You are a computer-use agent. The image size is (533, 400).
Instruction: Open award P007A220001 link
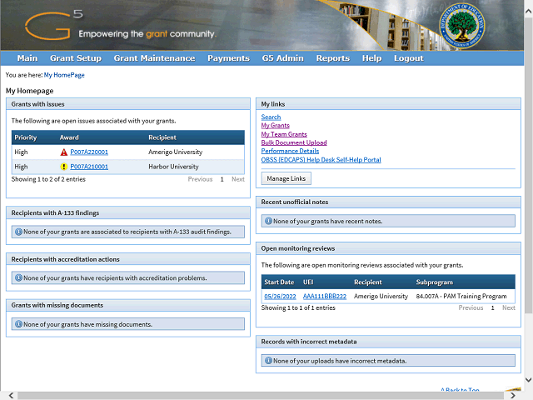tap(89, 152)
